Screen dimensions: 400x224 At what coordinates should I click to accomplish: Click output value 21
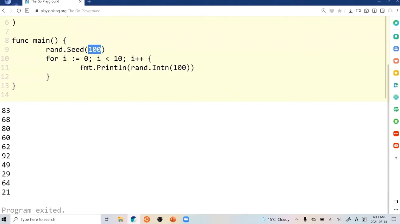[x=6, y=192]
